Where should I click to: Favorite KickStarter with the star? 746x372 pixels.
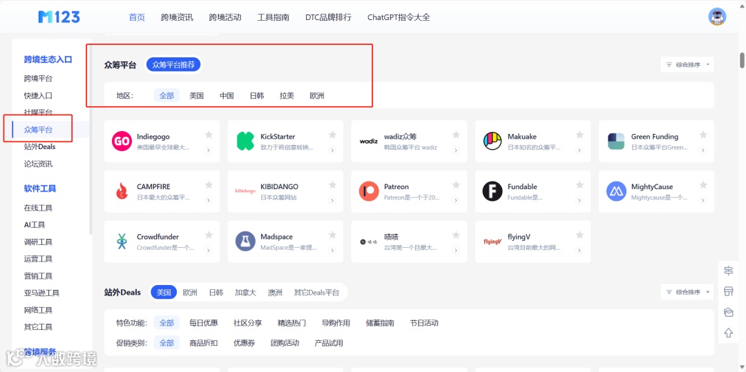pos(332,135)
